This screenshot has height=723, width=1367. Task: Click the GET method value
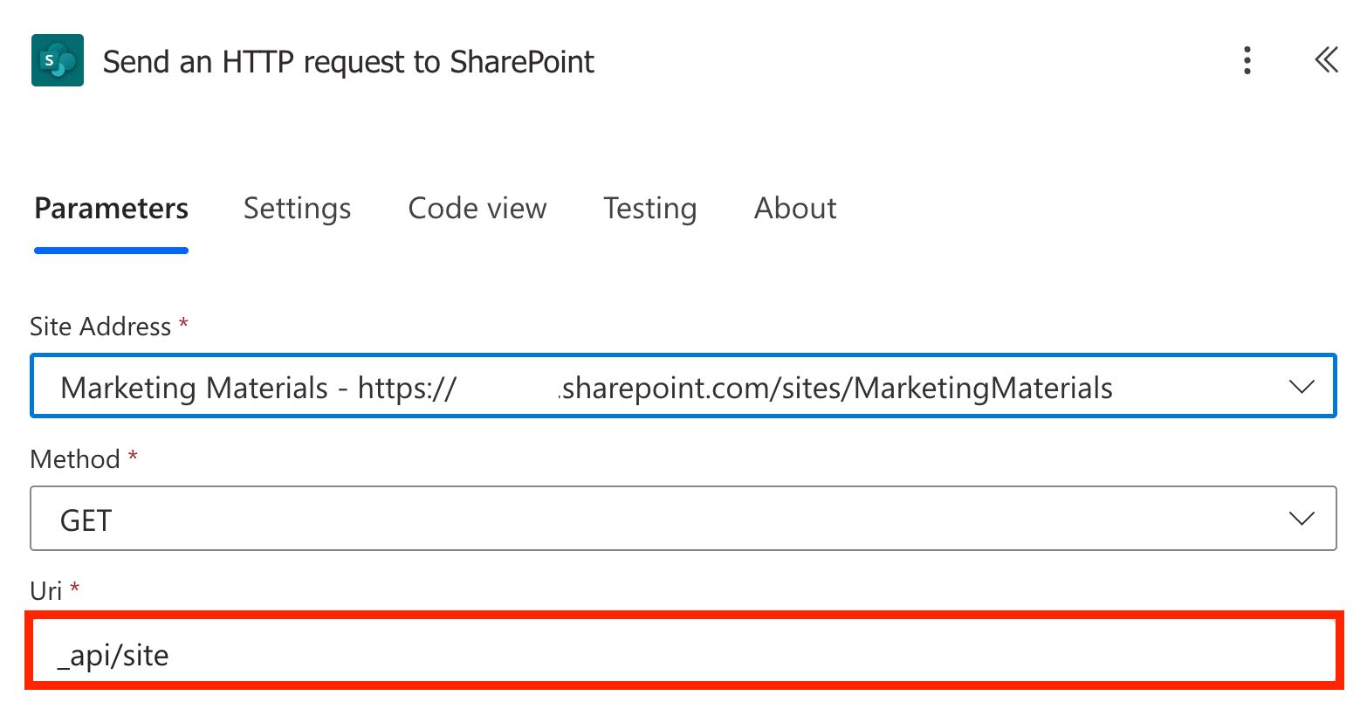pyautogui.click(x=86, y=520)
